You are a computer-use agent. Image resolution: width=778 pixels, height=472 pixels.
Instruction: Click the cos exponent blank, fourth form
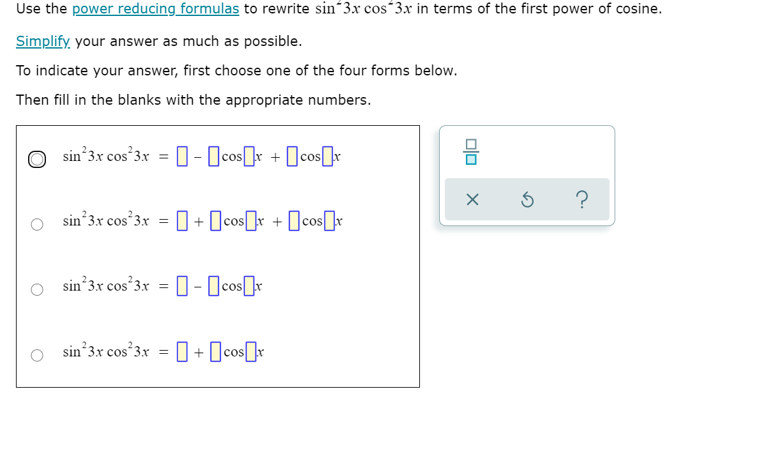tap(250, 351)
